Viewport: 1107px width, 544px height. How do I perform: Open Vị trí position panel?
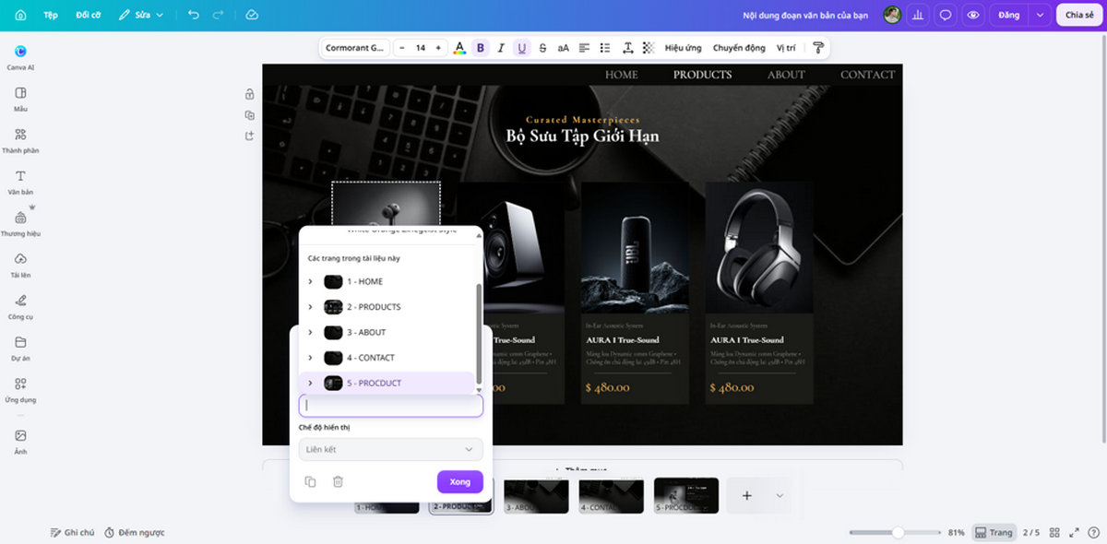point(786,48)
